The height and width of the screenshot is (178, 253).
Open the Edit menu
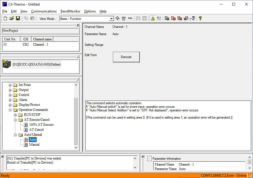tap(14, 11)
